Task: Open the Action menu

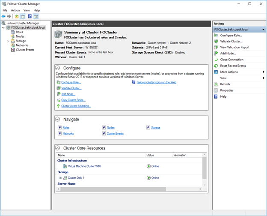Action: [15, 10]
